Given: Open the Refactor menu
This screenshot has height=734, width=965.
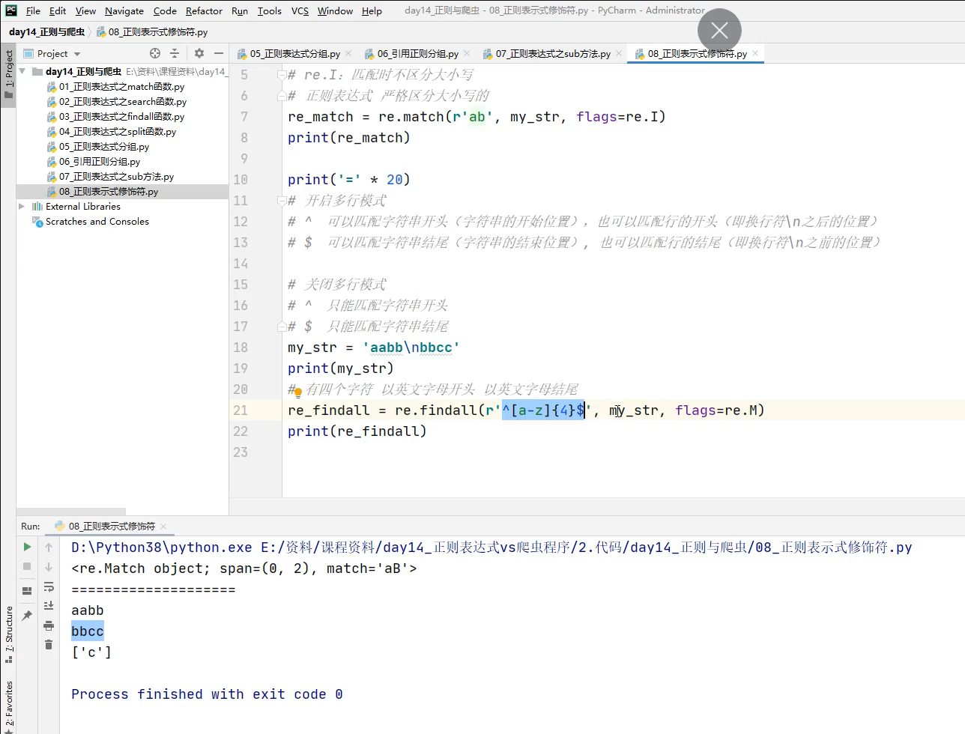Looking at the screenshot, I should [204, 10].
